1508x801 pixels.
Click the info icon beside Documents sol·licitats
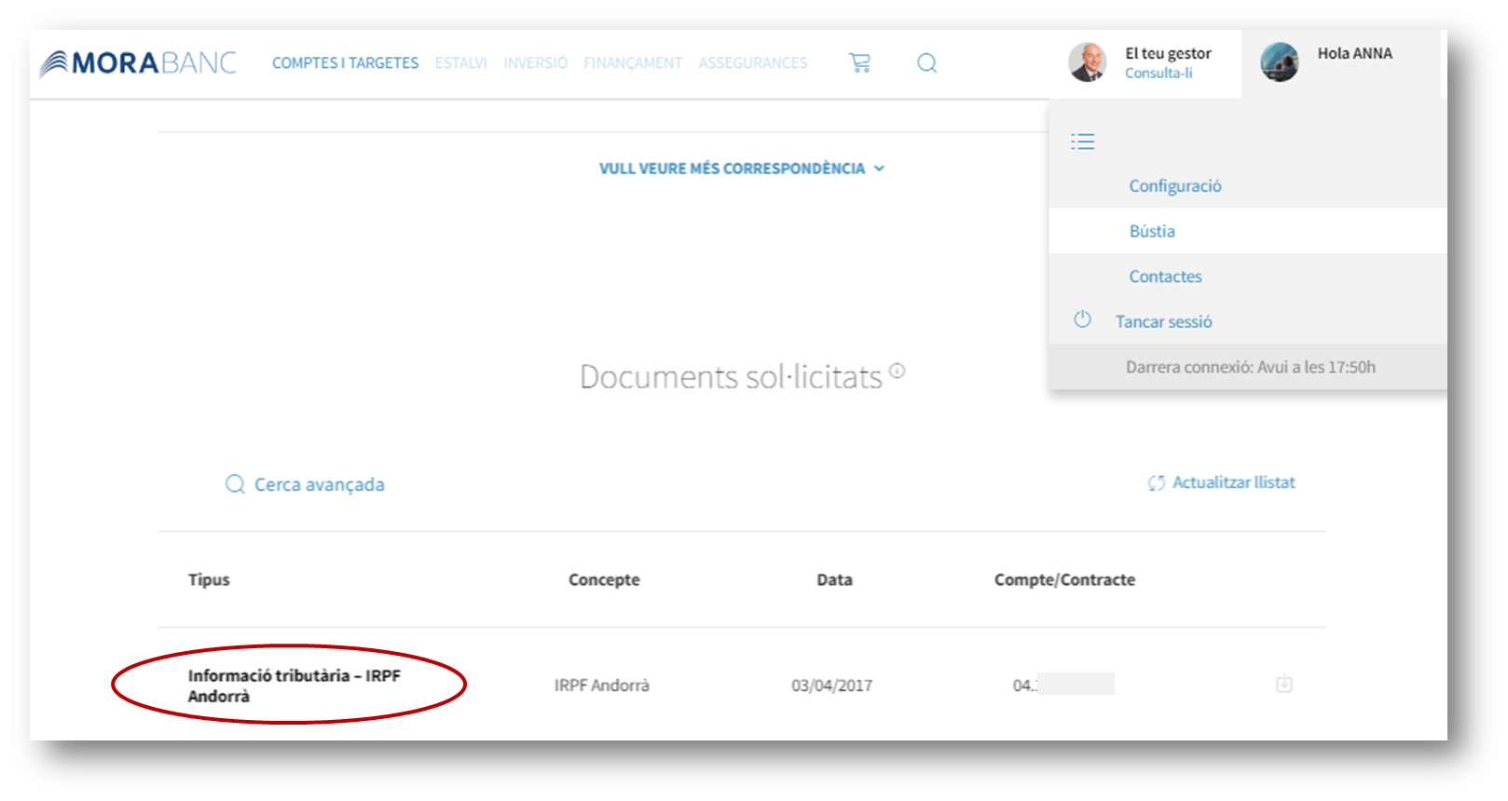pos(897,371)
